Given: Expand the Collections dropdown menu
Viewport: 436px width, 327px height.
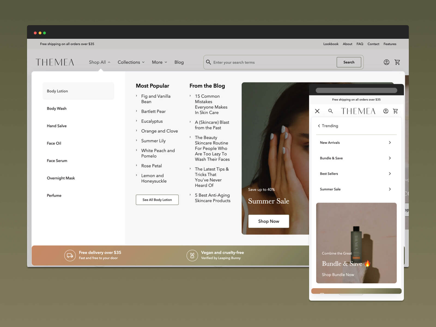Looking at the screenshot, I should [x=131, y=62].
